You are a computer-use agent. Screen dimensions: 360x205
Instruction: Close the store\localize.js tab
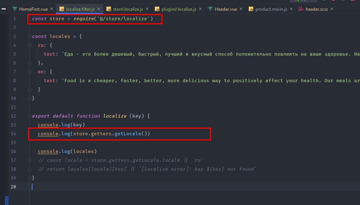point(147,9)
